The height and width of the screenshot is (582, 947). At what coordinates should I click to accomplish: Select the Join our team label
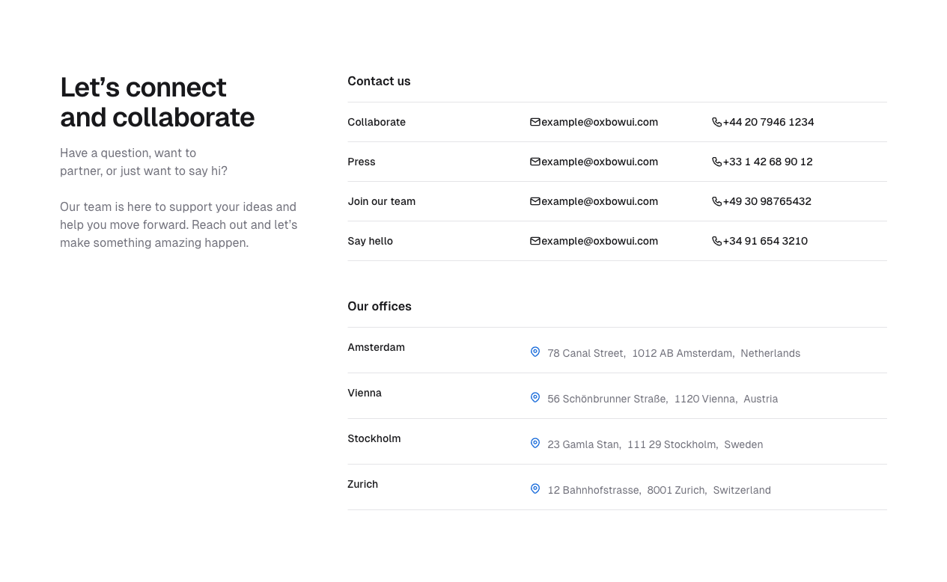[382, 201]
